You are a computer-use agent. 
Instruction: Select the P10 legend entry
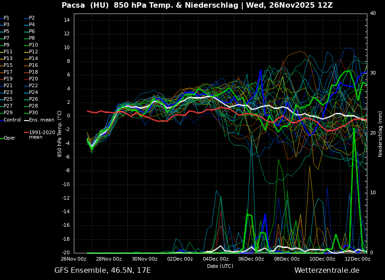34,45
